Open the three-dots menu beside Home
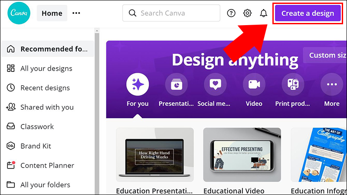 coord(76,13)
